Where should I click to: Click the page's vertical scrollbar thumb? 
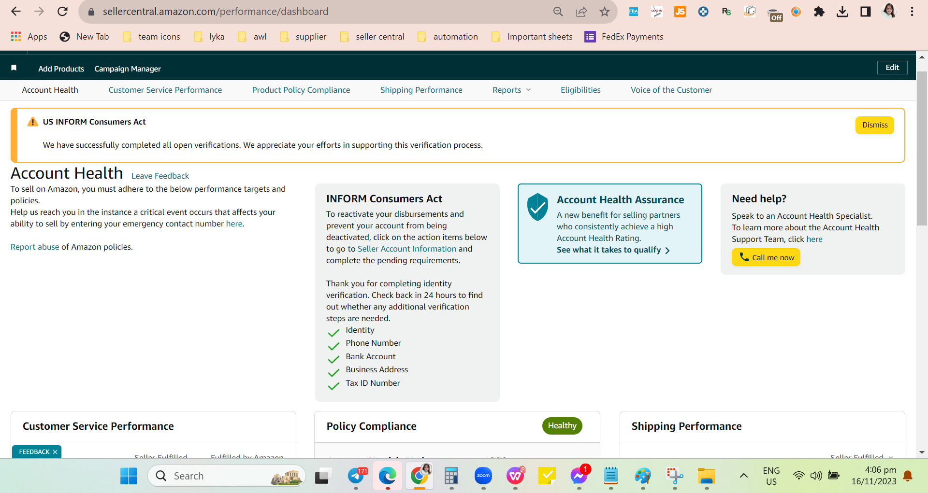pos(922,147)
